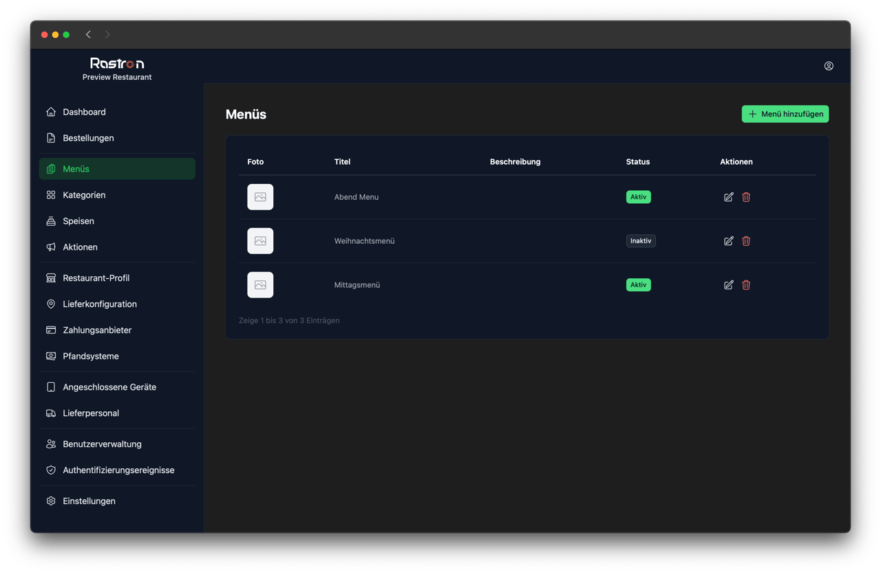Navigate to Kategorien page
Image resolution: width=881 pixels, height=573 pixels.
(x=84, y=196)
